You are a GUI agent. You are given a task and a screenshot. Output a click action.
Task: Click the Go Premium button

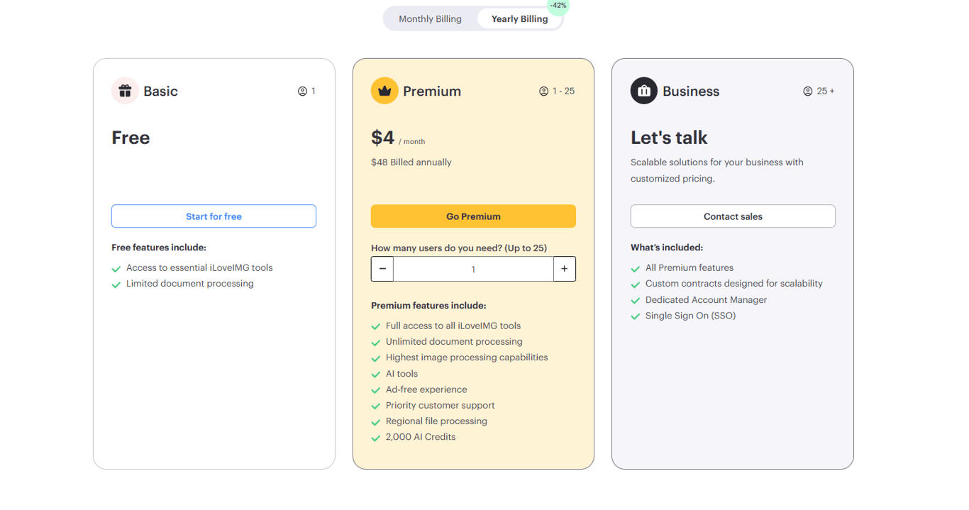coord(473,216)
